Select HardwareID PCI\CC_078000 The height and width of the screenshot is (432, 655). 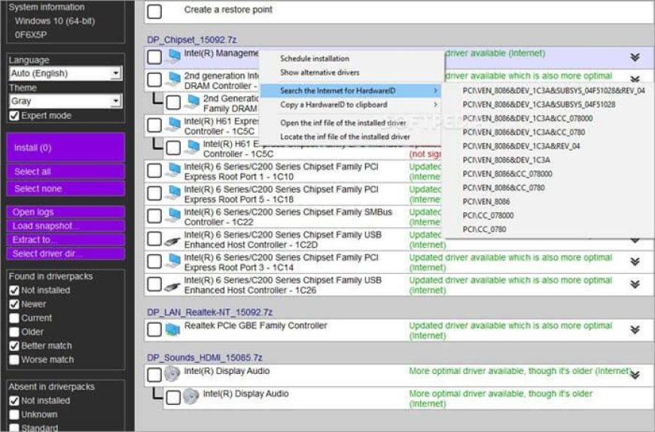point(488,215)
